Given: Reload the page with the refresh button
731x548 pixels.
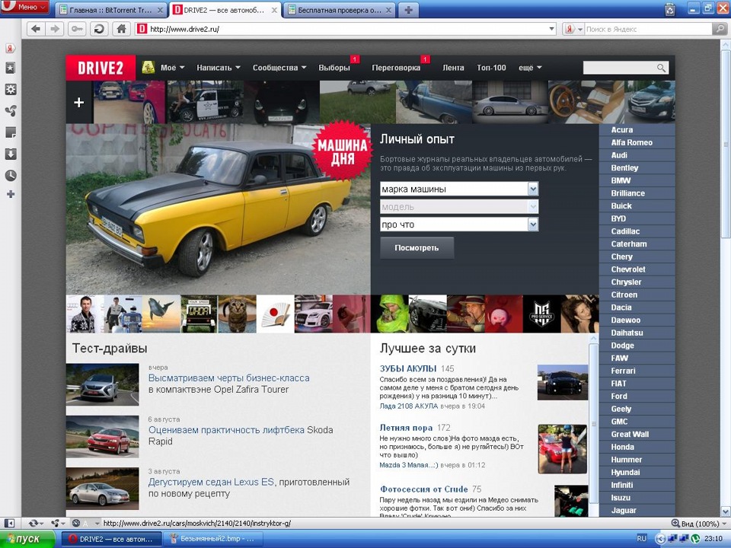Looking at the screenshot, I should 99,29.
